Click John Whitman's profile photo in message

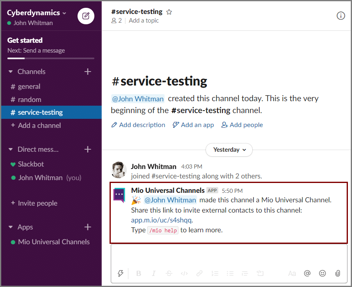119,169
